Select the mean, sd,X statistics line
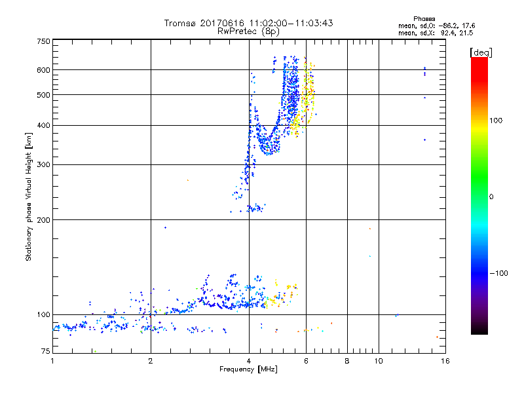The width and height of the screenshot is (524, 393). coord(436,32)
